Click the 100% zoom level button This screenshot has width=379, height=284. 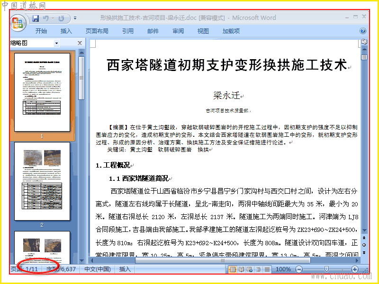click(x=283, y=269)
